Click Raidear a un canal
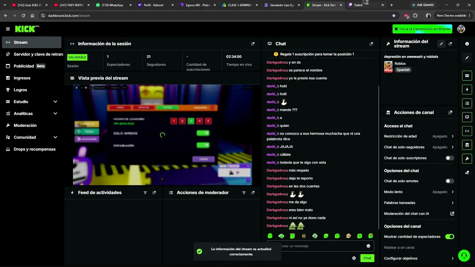The height and width of the screenshot is (267, 475). click(399, 247)
